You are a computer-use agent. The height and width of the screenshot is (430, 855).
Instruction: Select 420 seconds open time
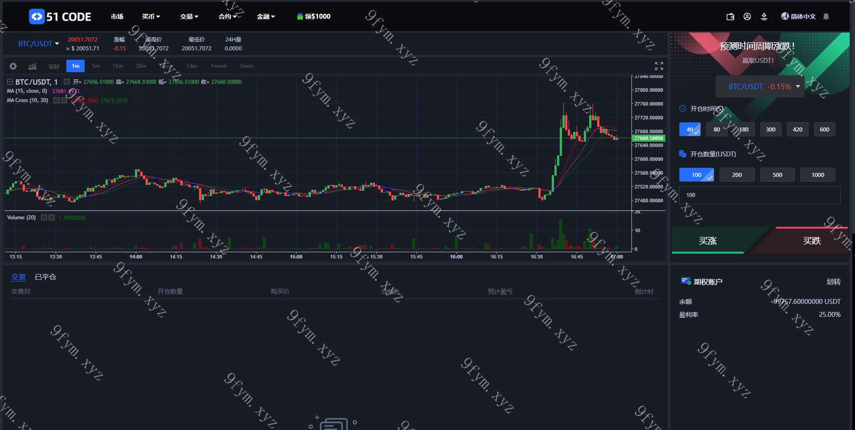pyautogui.click(x=798, y=129)
